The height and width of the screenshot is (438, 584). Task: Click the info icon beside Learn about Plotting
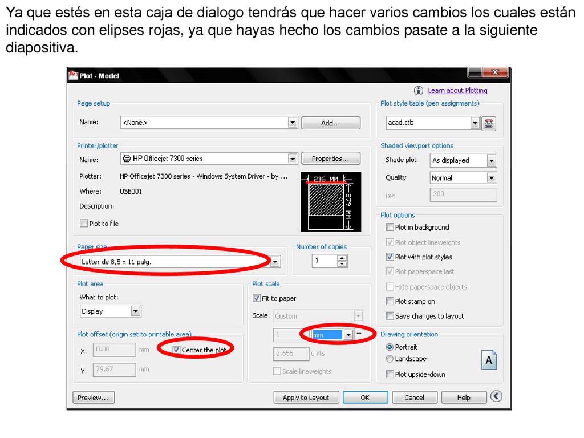(418, 91)
